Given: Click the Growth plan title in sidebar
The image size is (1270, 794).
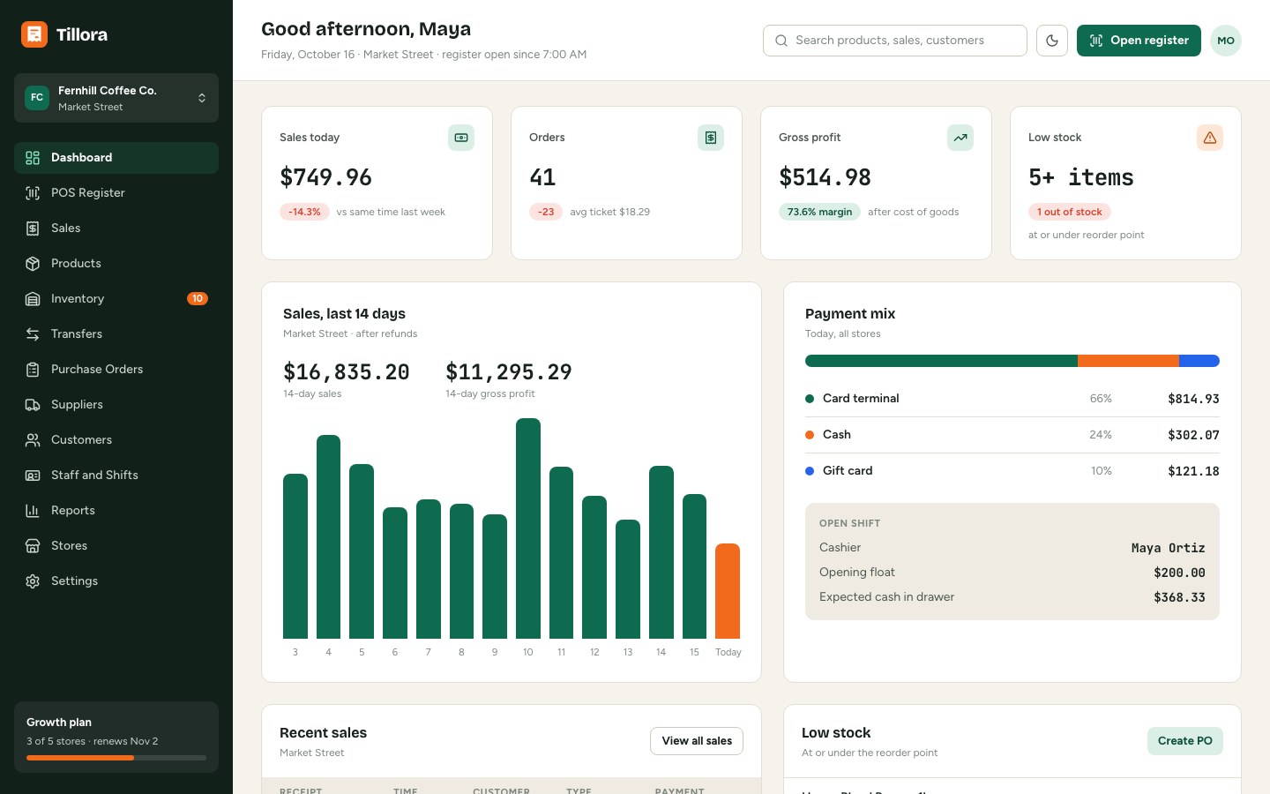Looking at the screenshot, I should pyautogui.click(x=59, y=723).
